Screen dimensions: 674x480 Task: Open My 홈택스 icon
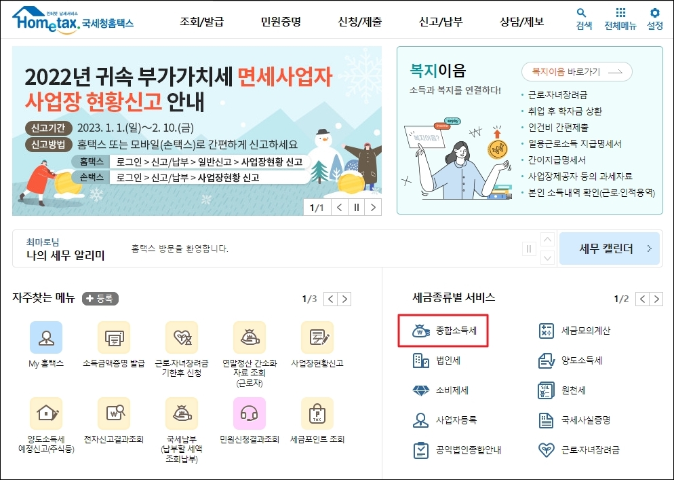[46, 337]
